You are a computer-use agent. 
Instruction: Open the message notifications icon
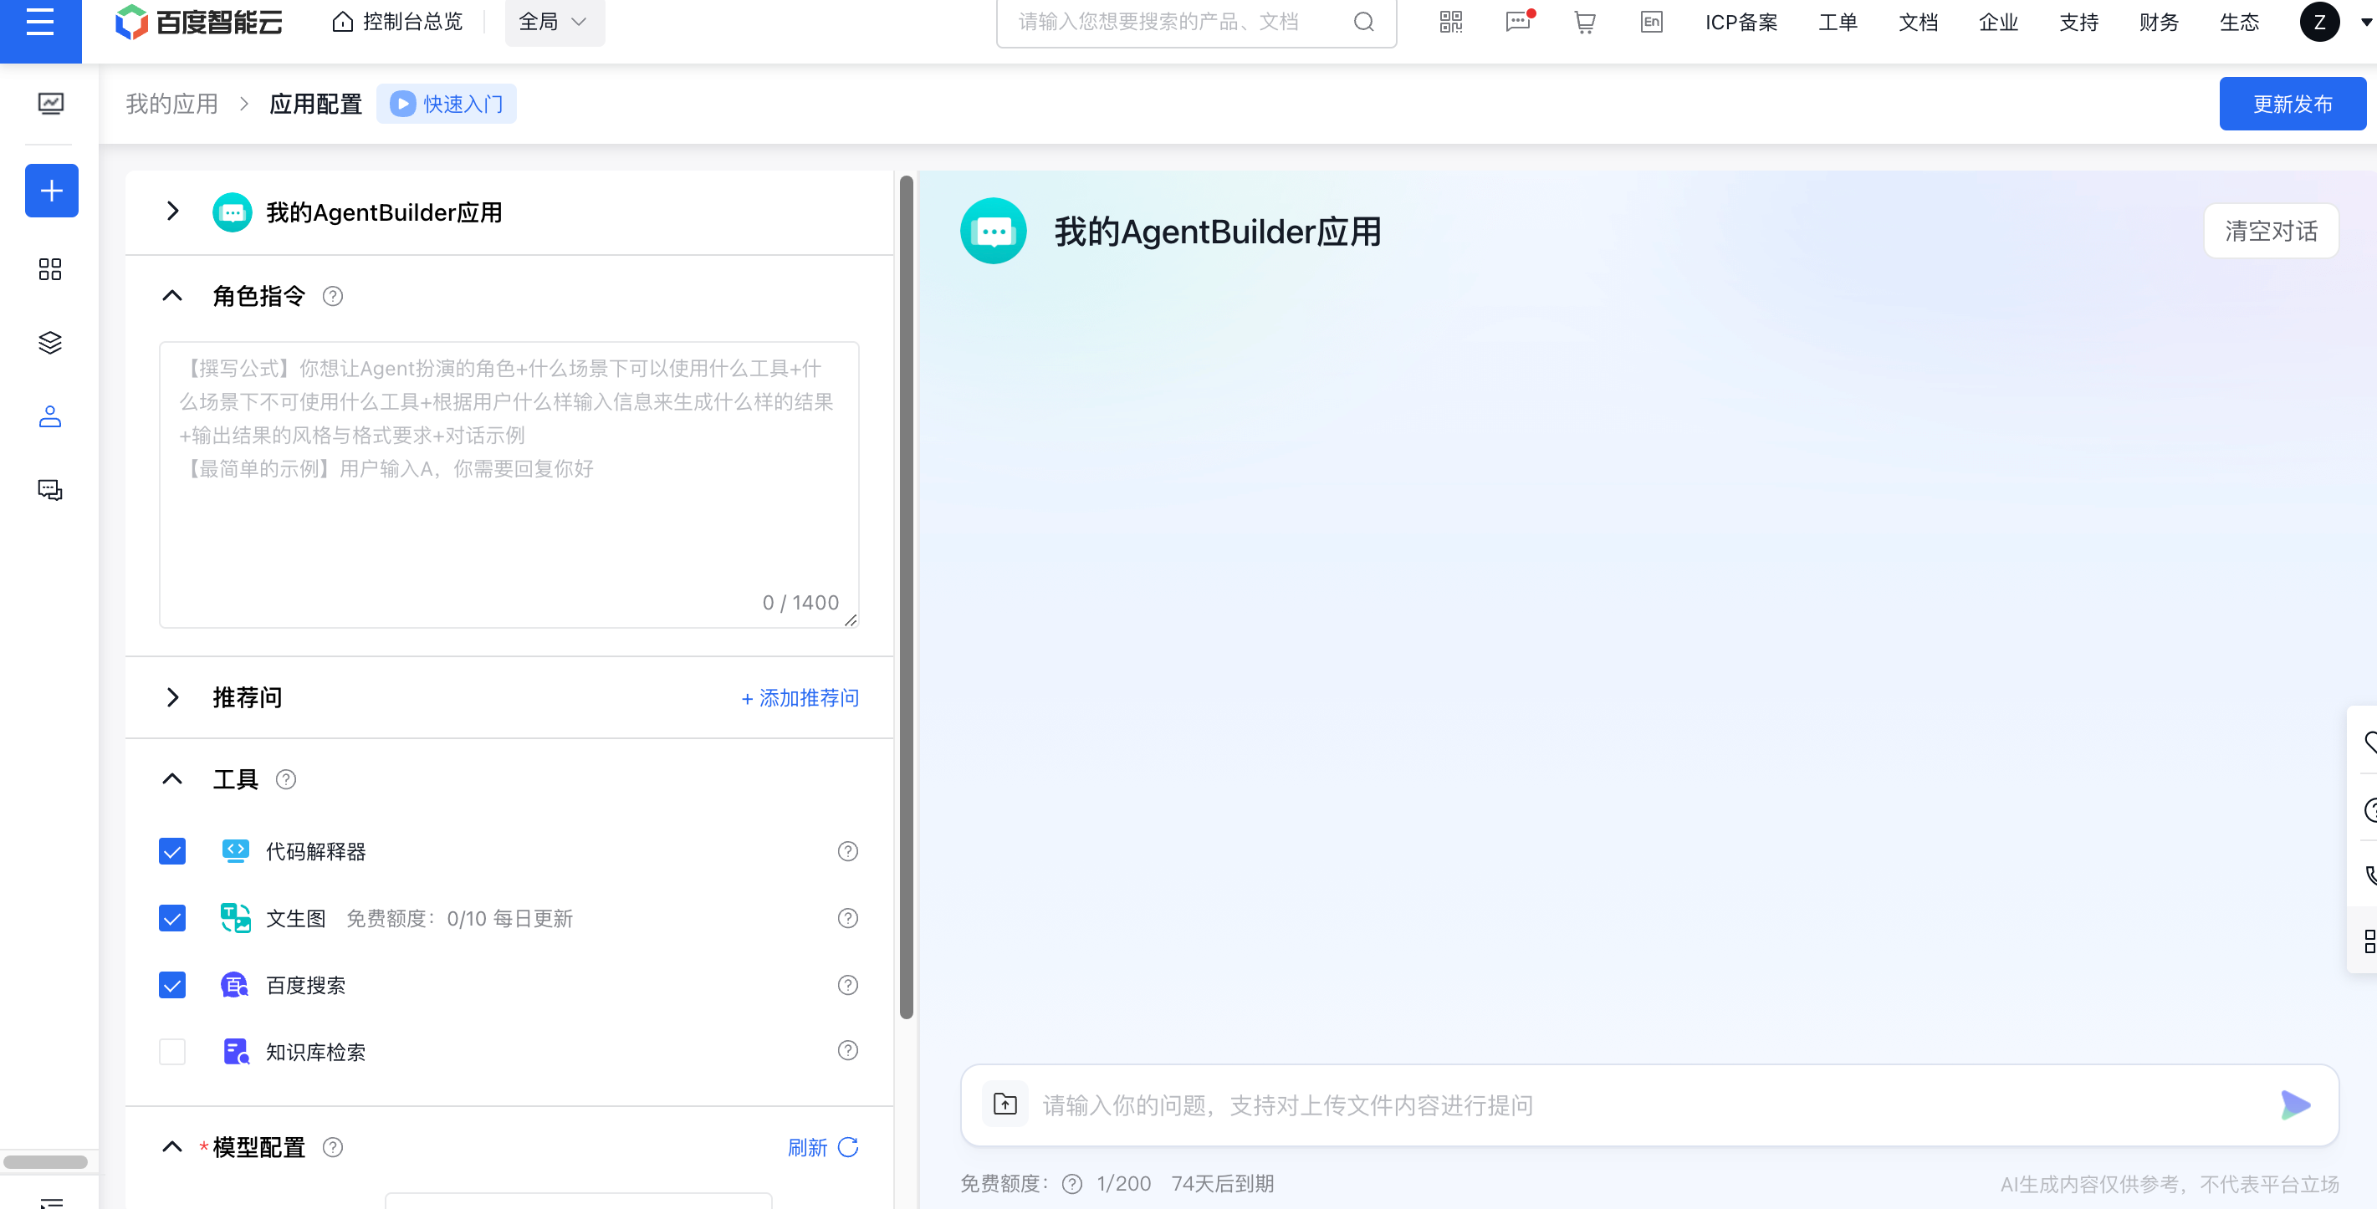tap(1518, 22)
